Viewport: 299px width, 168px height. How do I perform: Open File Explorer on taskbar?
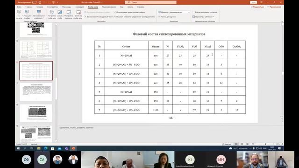[39, 148]
